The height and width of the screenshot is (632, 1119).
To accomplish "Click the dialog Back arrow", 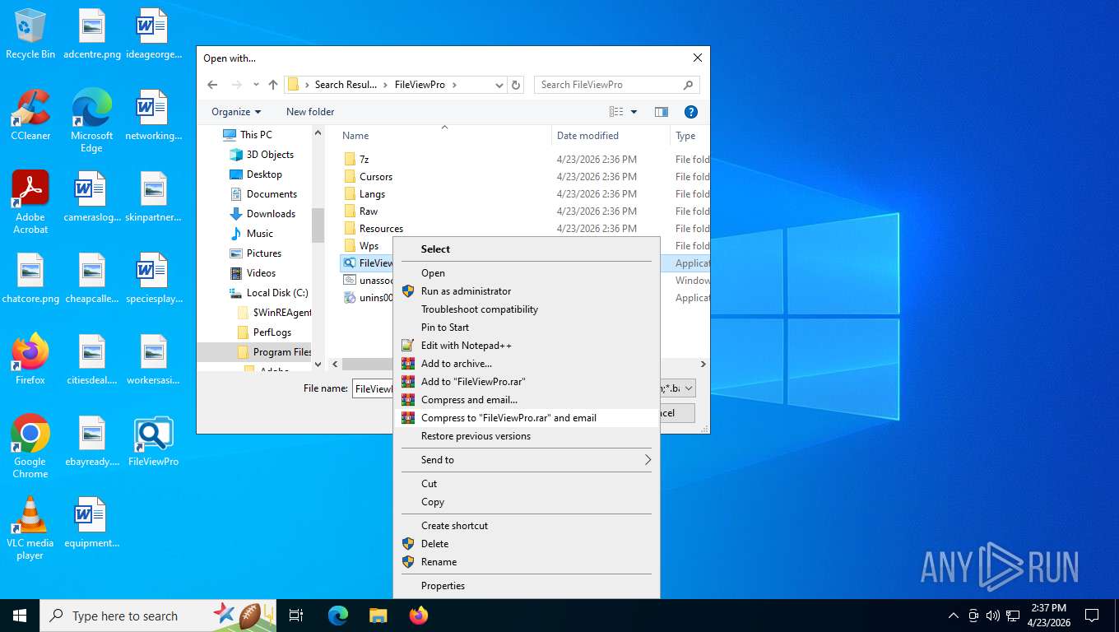I will coord(212,85).
